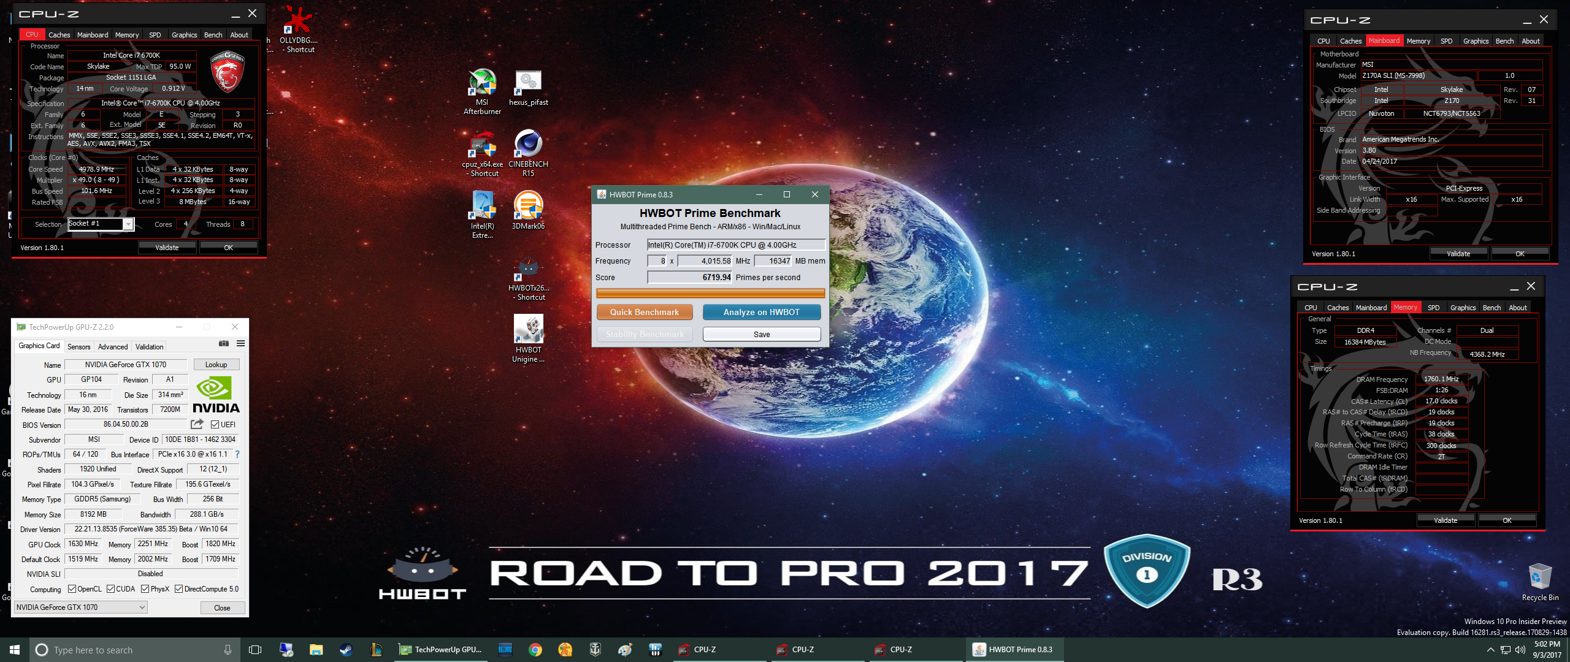Click HWBOT Prime Score value field
Image resolution: width=1570 pixels, height=662 pixels.
690,277
